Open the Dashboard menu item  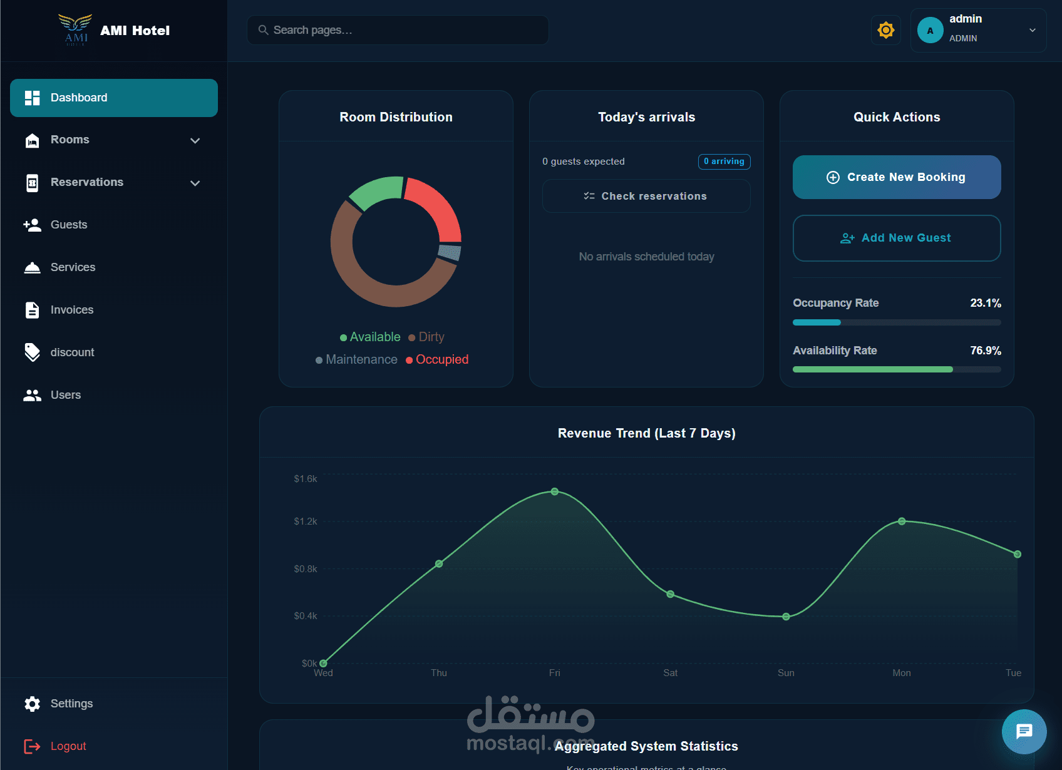tap(114, 98)
